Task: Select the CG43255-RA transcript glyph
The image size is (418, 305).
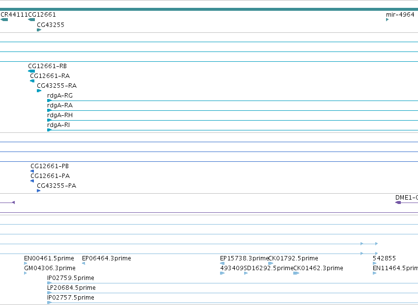Action: click(39, 91)
